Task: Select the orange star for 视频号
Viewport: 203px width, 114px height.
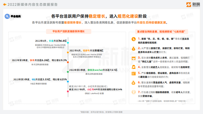Action: pyautogui.click(x=68, y=52)
